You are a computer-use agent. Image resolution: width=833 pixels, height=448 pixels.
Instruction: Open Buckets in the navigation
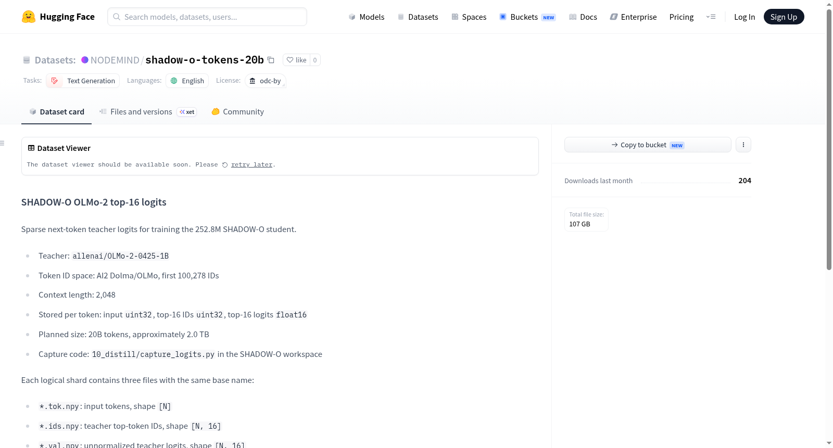527,17
